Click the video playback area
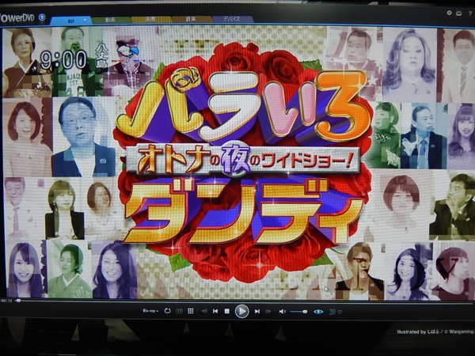The image size is (475, 356). (238, 163)
